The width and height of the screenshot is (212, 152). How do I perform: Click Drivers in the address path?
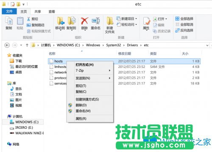tap(132, 45)
